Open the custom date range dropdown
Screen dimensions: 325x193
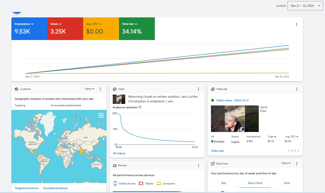pyautogui.click(x=305, y=6)
